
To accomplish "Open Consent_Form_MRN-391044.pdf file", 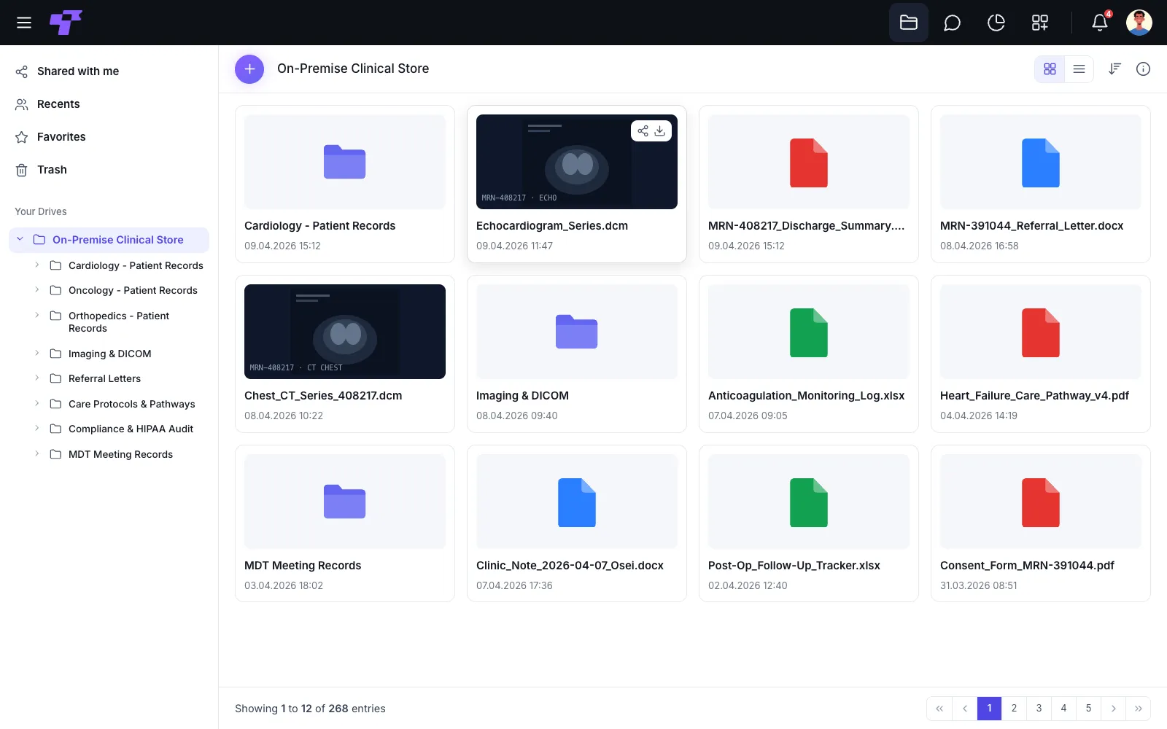I will click(x=1041, y=524).
